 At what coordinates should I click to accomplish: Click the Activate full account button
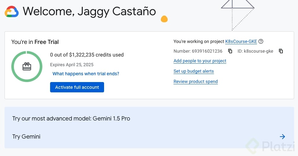click(77, 87)
